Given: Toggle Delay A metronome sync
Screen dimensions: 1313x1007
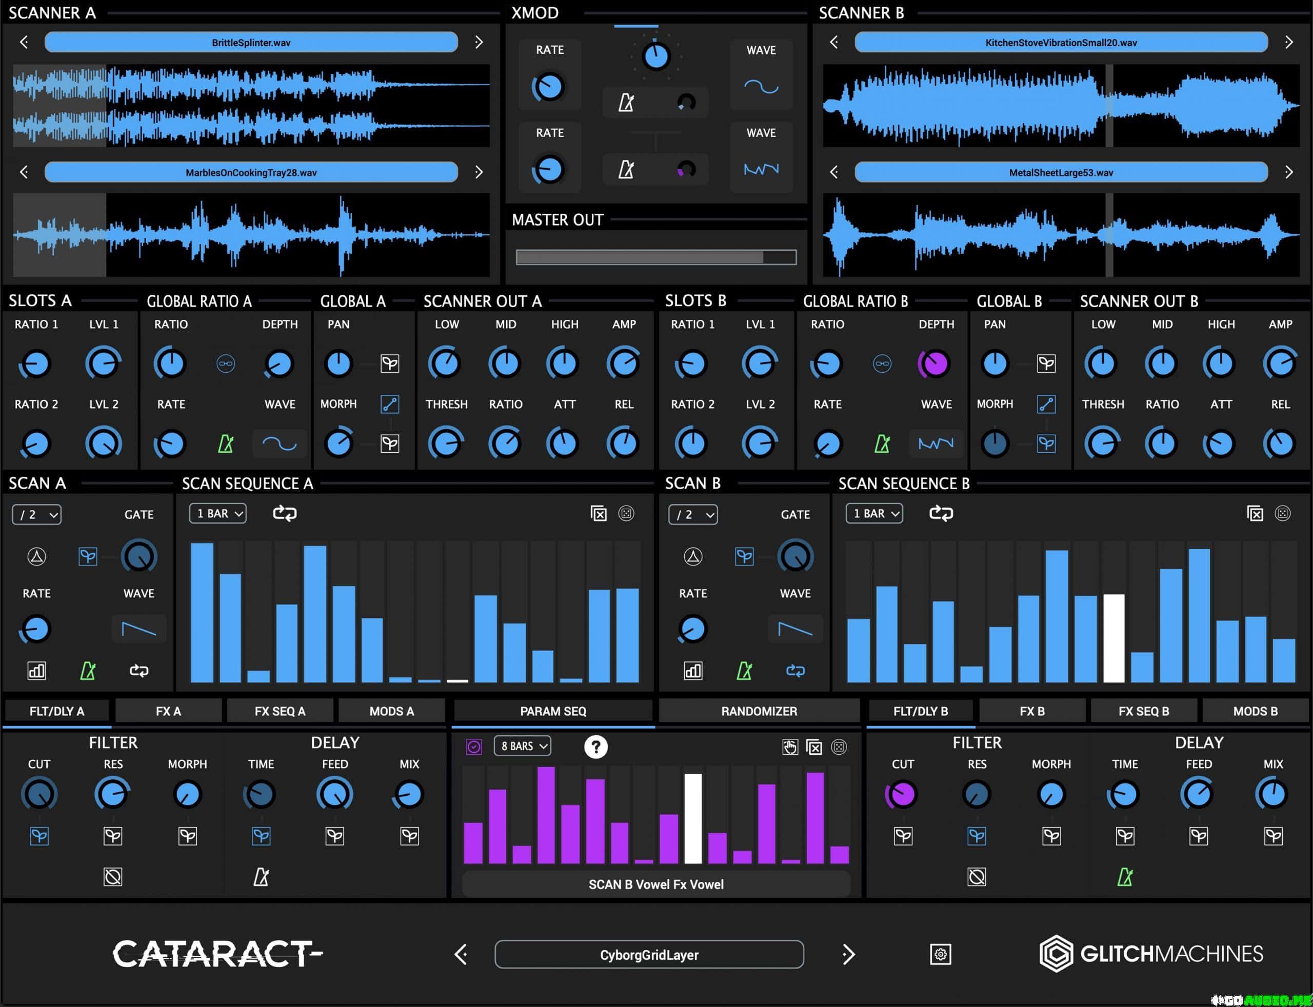Looking at the screenshot, I should pyautogui.click(x=261, y=877).
